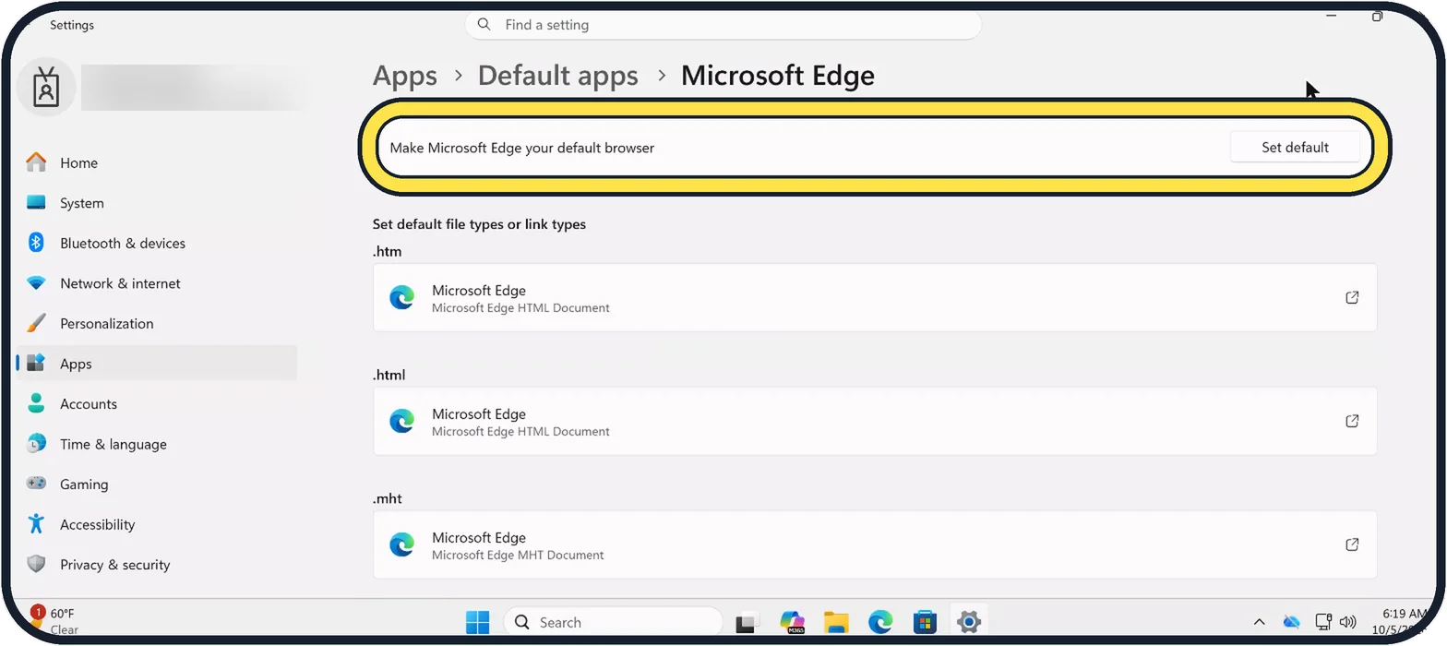Image resolution: width=1447 pixels, height=646 pixels.
Task: Click the Bluetooth icon in sidebar
Action: tap(36, 243)
